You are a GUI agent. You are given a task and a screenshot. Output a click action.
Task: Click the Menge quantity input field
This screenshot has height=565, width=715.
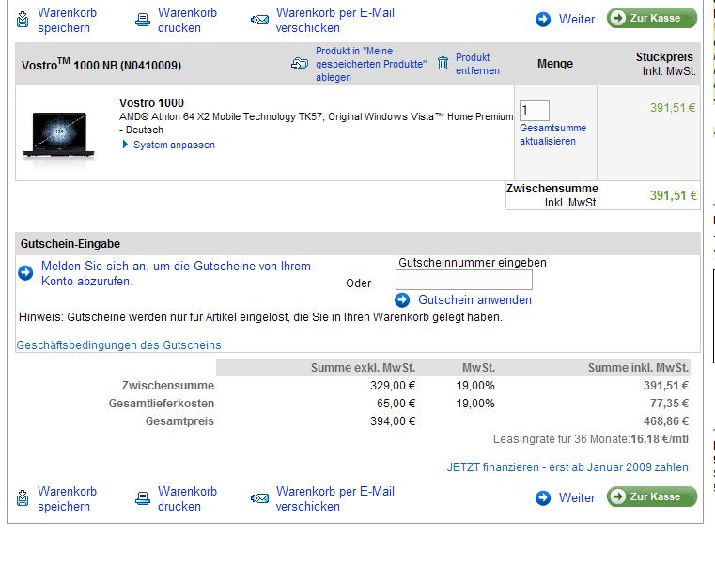pyautogui.click(x=535, y=111)
